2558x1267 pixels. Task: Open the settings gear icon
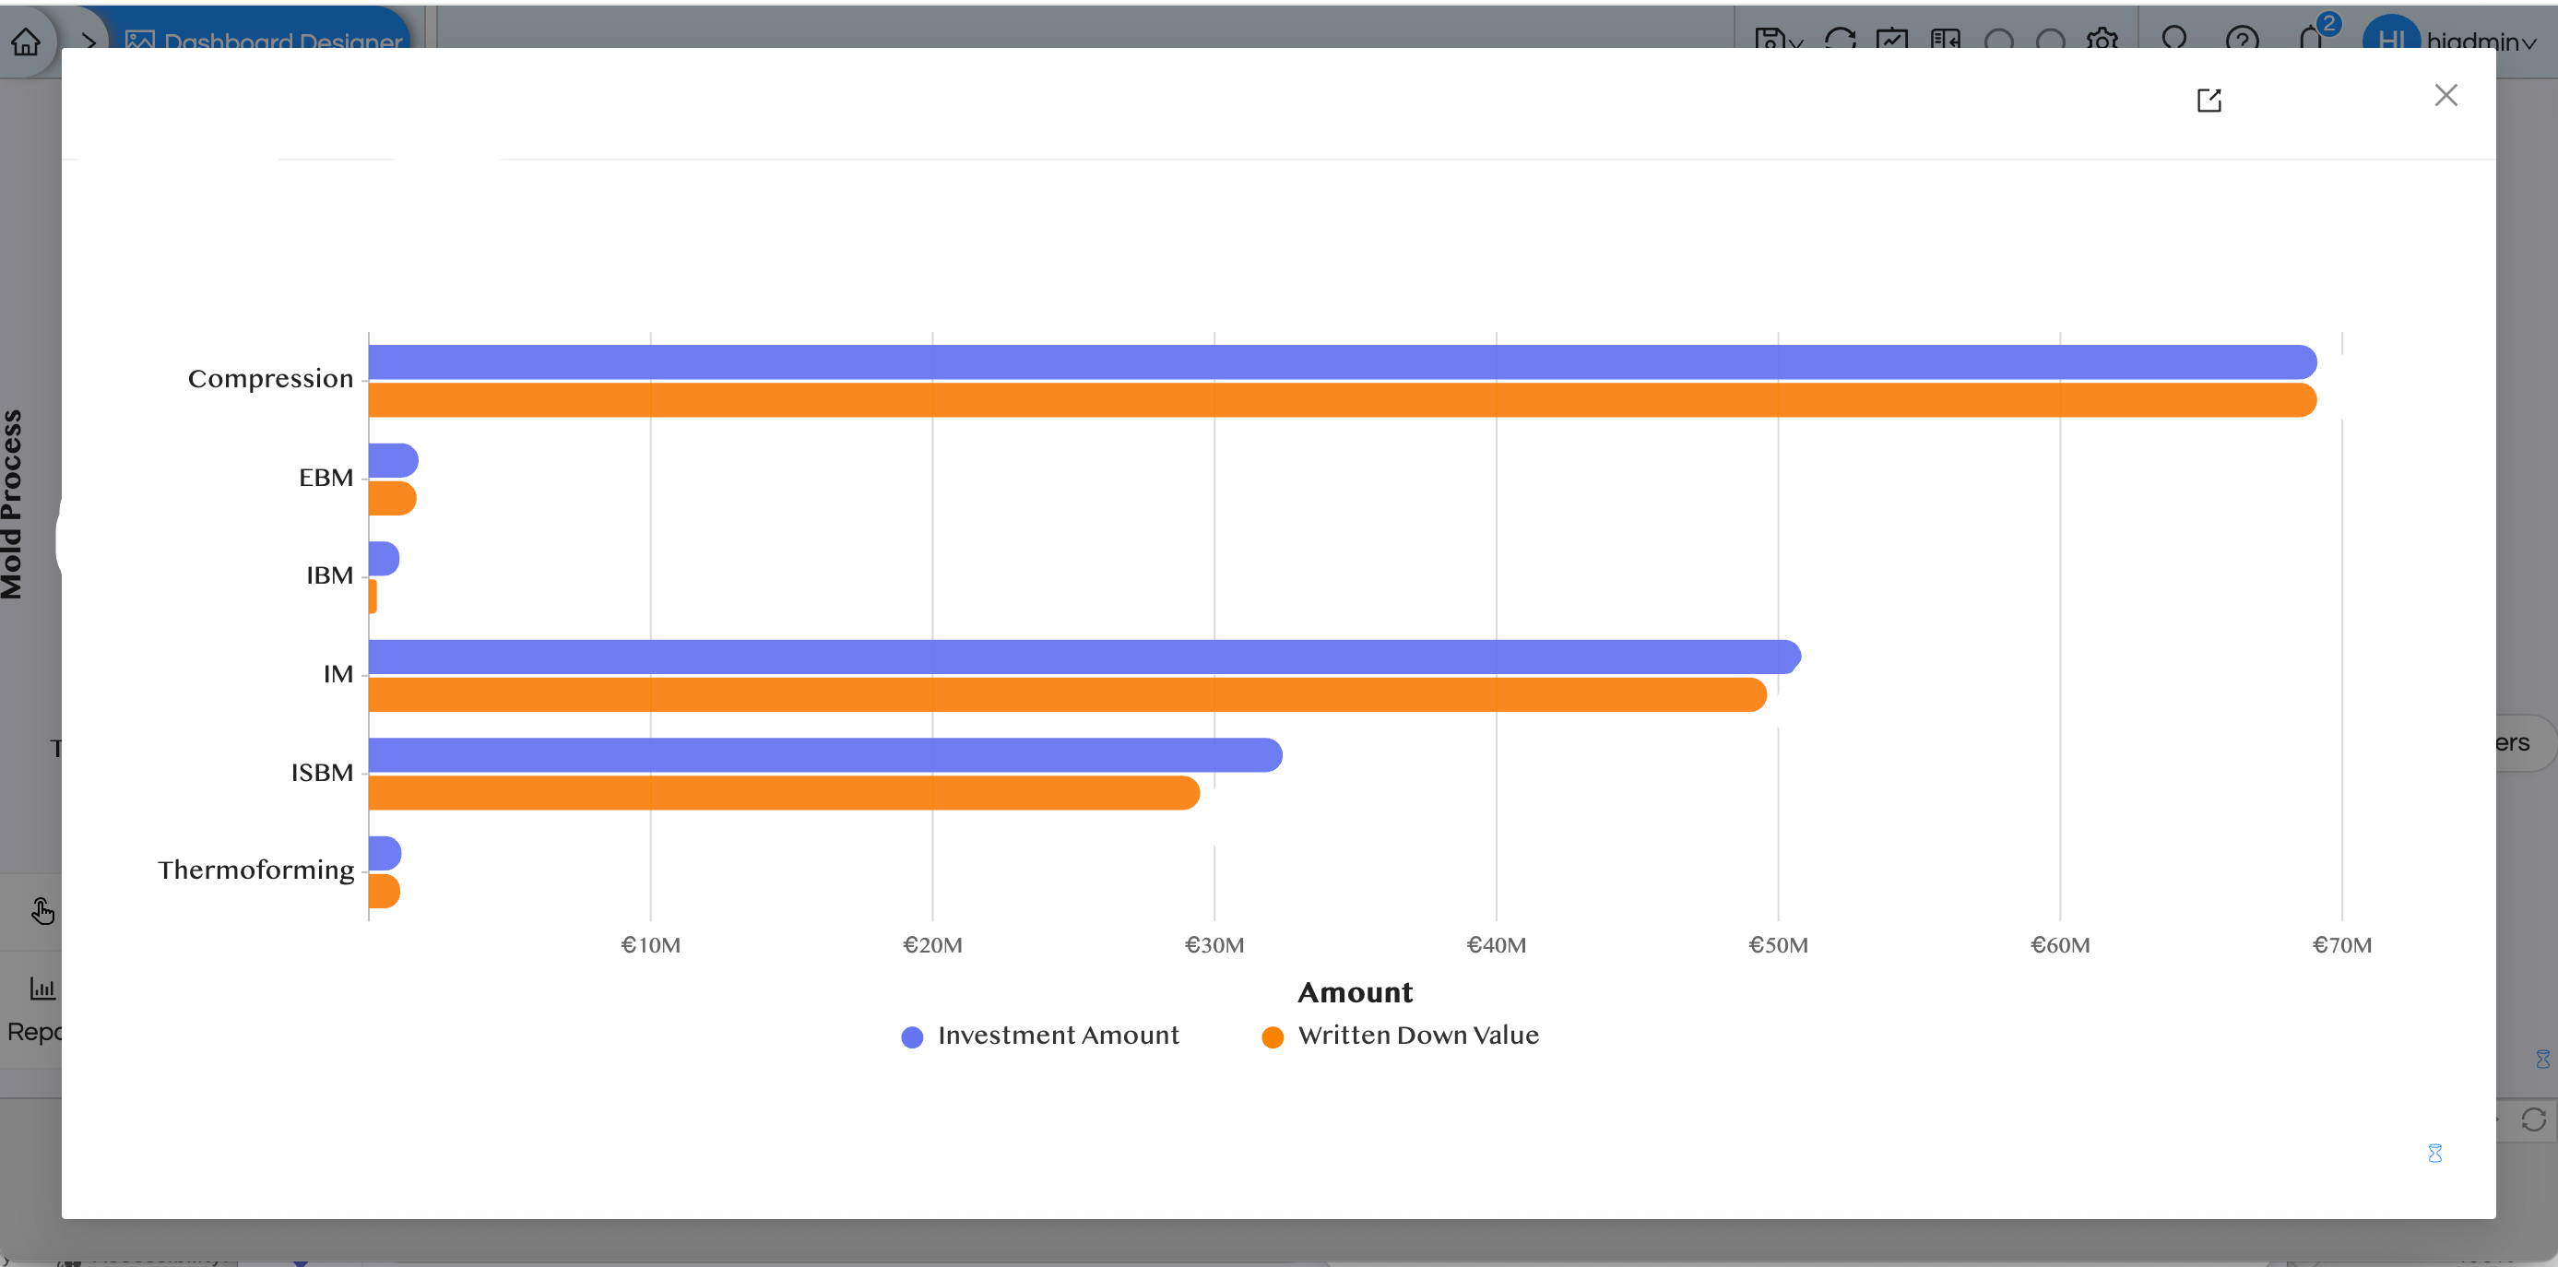coord(2102,40)
